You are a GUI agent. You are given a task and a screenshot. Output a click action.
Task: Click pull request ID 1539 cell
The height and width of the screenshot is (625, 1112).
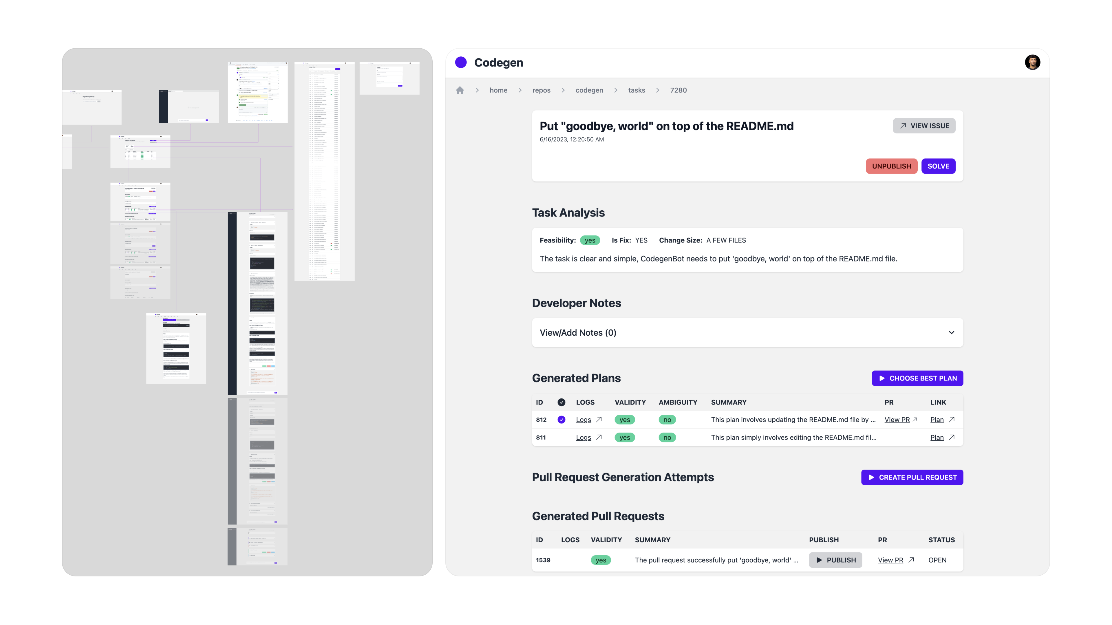(543, 560)
